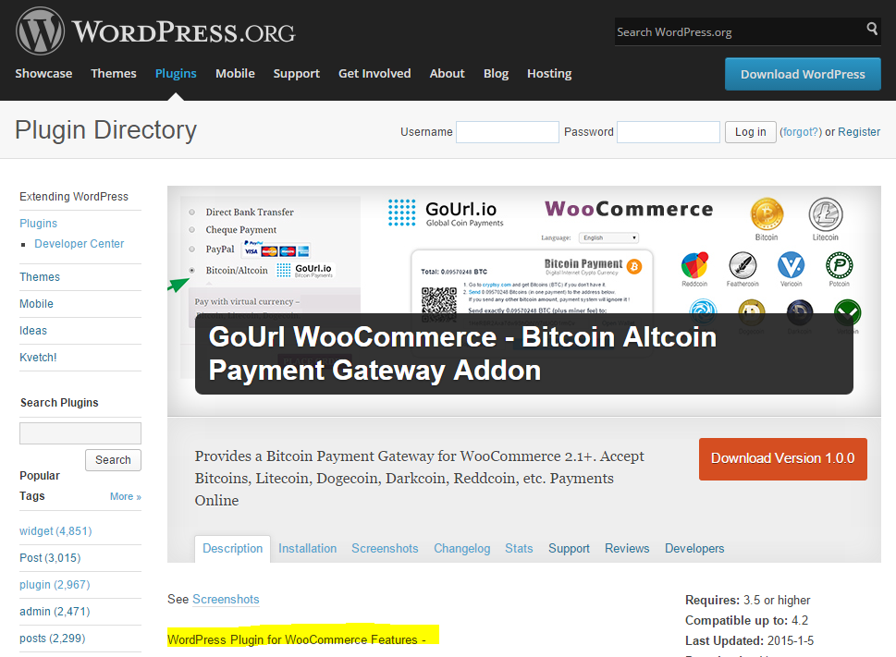Open sidebar Ideas link
Screen dimensions: 896x657
[x=33, y=331]
